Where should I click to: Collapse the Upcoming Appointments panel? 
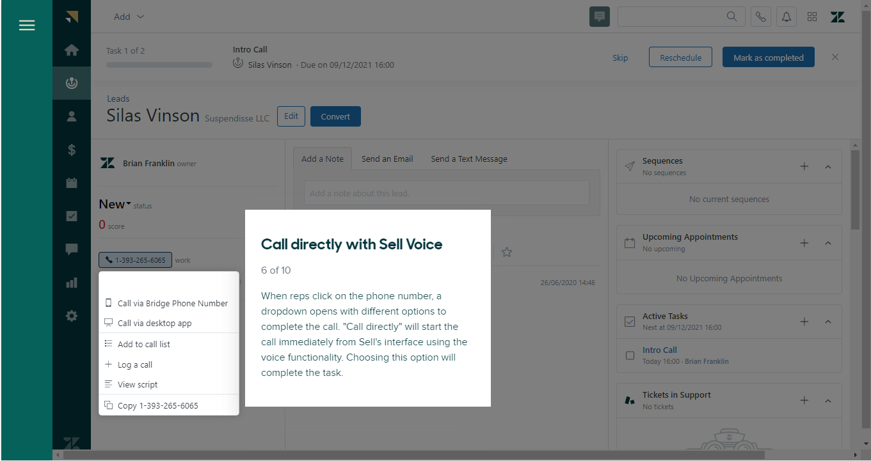point(828,244)
